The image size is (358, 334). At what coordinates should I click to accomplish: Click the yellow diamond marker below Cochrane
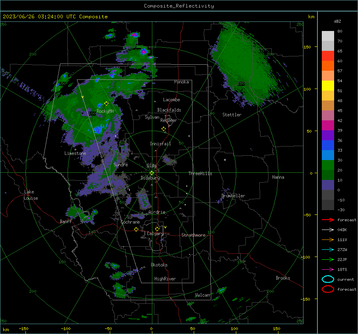point(136,229)
